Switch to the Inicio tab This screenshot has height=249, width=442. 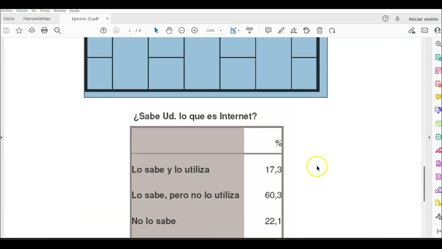(x=9, y=19)
